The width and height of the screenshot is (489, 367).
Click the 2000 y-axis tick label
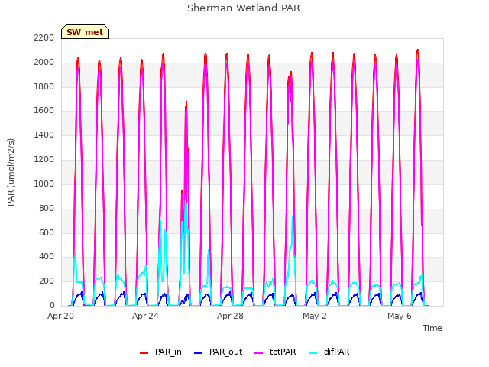pyautogui.click(x=44, y=62)
